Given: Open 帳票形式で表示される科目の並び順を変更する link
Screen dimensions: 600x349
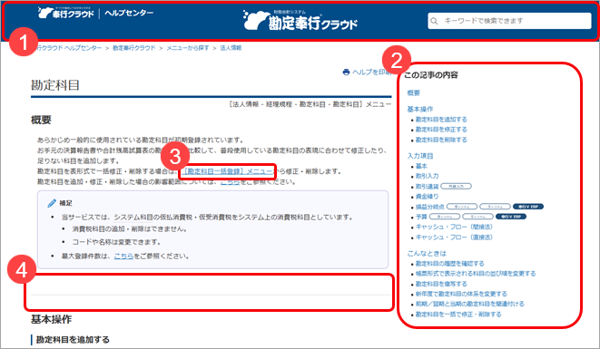Looking at the screenshot, I should 476,274.
